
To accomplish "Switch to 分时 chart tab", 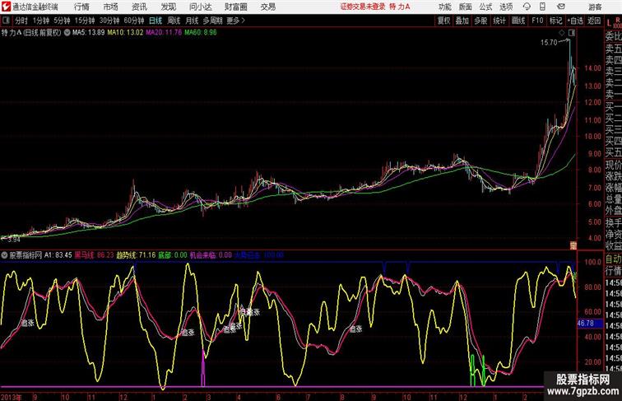I will (x=21, y=21).
